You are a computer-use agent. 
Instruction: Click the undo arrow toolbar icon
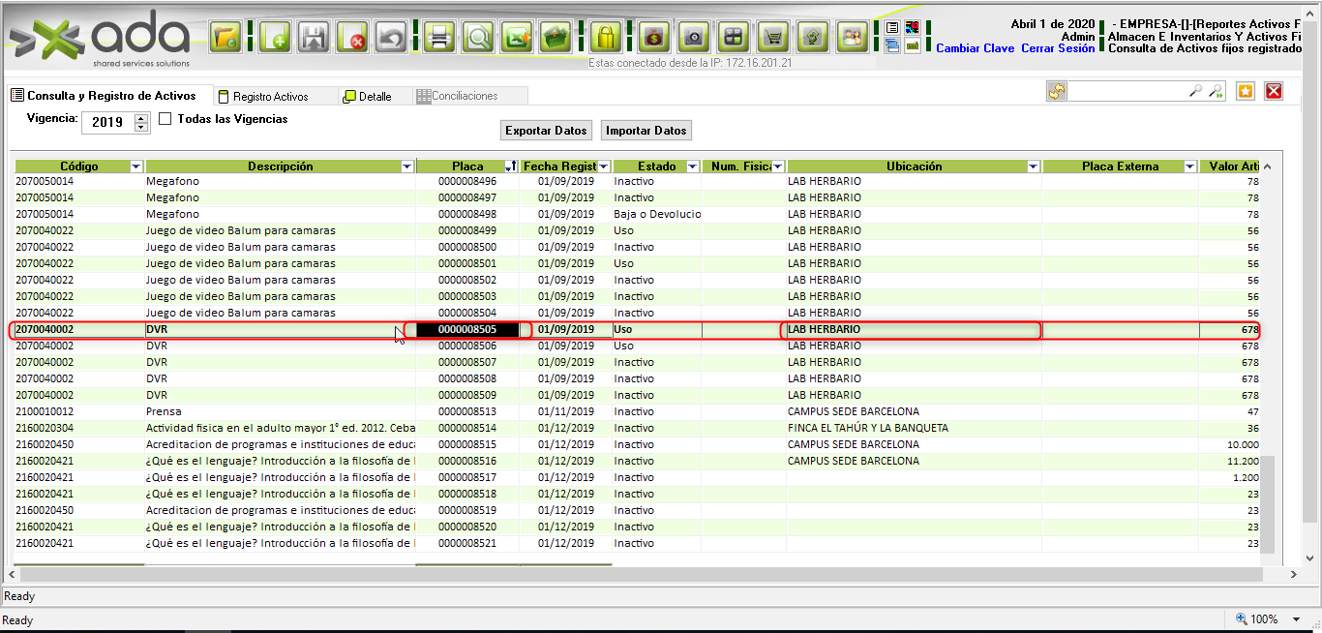point(390,39)
